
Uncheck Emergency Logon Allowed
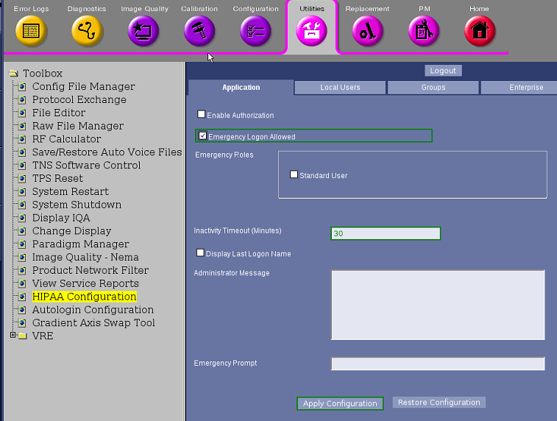pos(203,136)
